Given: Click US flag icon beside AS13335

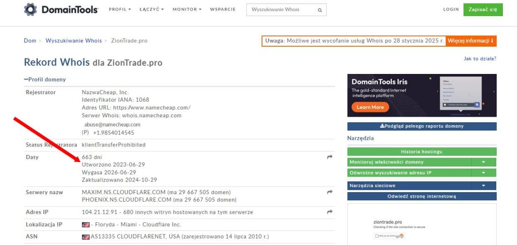Looking at the screenshot, I should [85, 237].
